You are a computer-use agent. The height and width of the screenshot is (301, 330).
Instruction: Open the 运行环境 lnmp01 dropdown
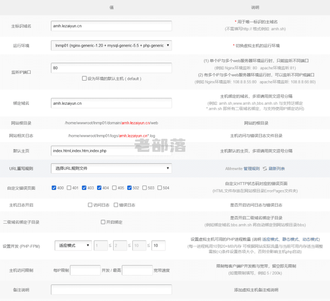[111, 45]
